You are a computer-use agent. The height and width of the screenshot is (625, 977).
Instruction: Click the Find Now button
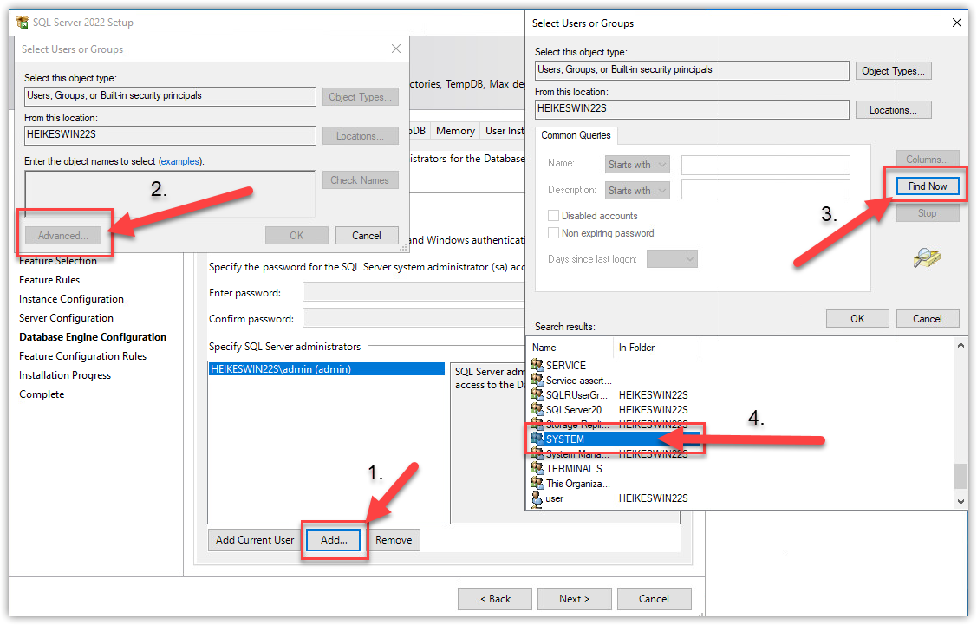(x=928, y=186)
